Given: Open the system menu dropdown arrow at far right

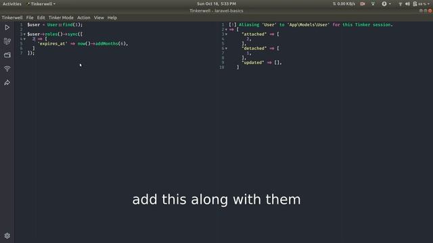Looking at the screenshot, I should coord(428,4).
